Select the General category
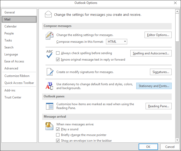Image resolution: width=181 pixels, height=151 pixels. pyautogui.click(x=19, y=12)
